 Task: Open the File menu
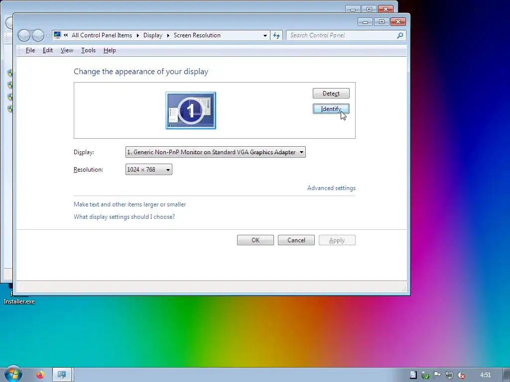30,50
